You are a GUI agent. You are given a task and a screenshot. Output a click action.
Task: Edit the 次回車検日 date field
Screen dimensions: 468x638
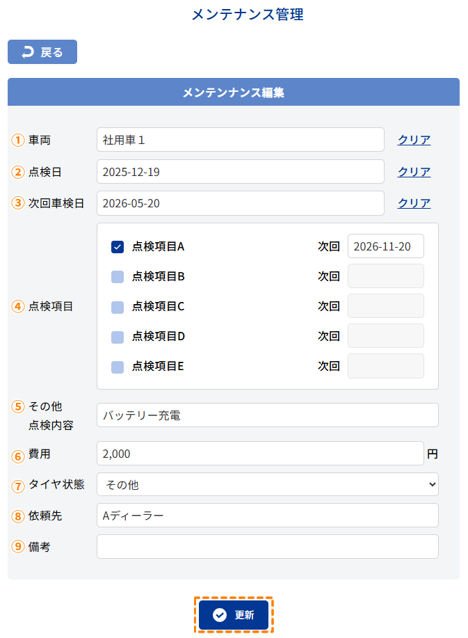(x=240, y=203)
